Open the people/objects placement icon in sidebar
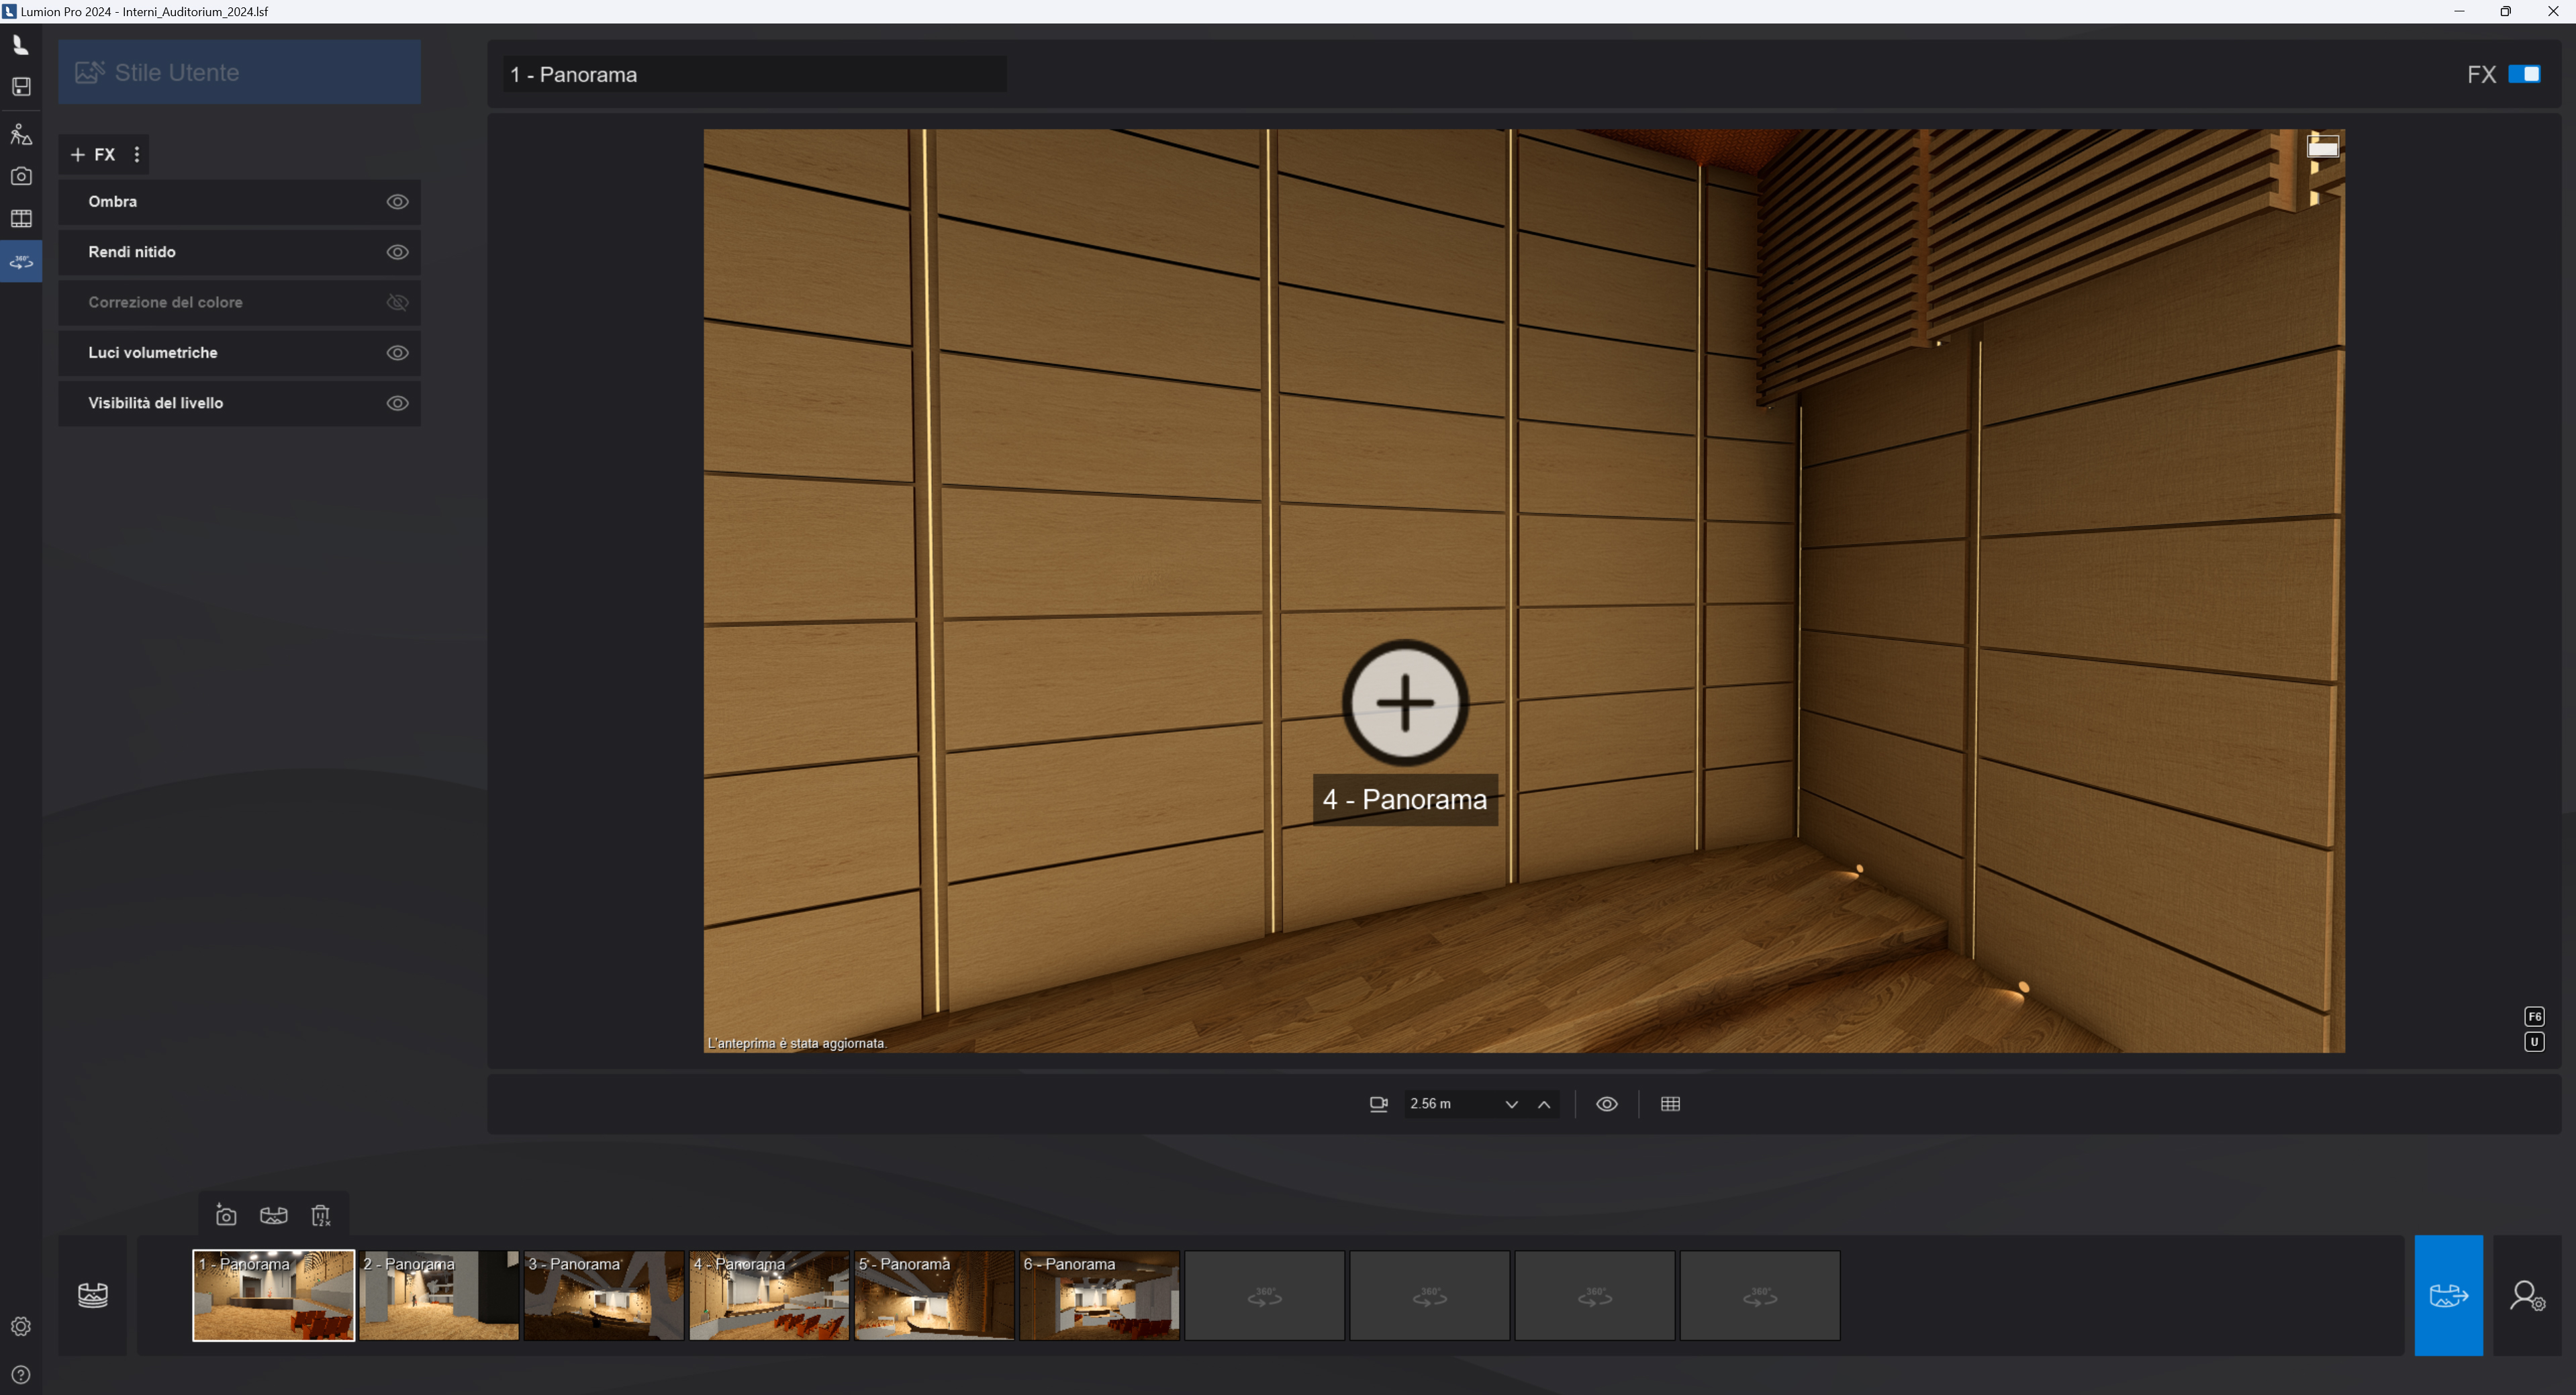 click(x=21, y=133)
